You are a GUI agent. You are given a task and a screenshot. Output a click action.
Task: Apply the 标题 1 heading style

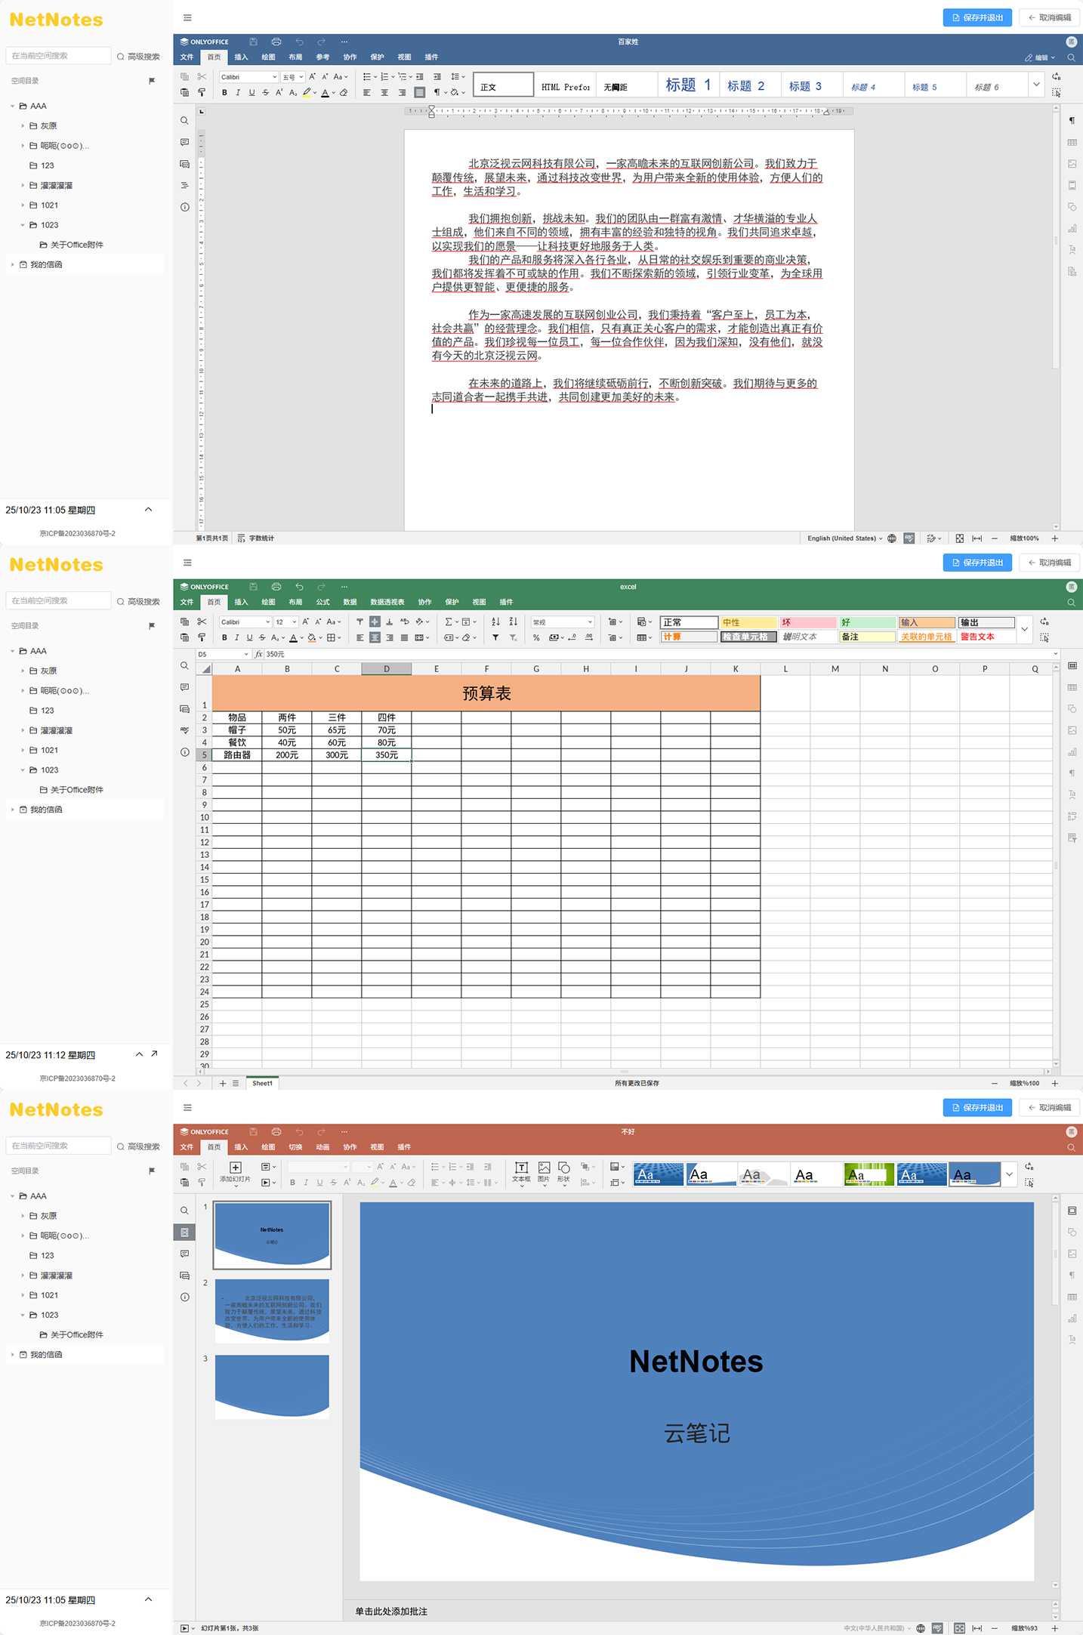(687, 85)
